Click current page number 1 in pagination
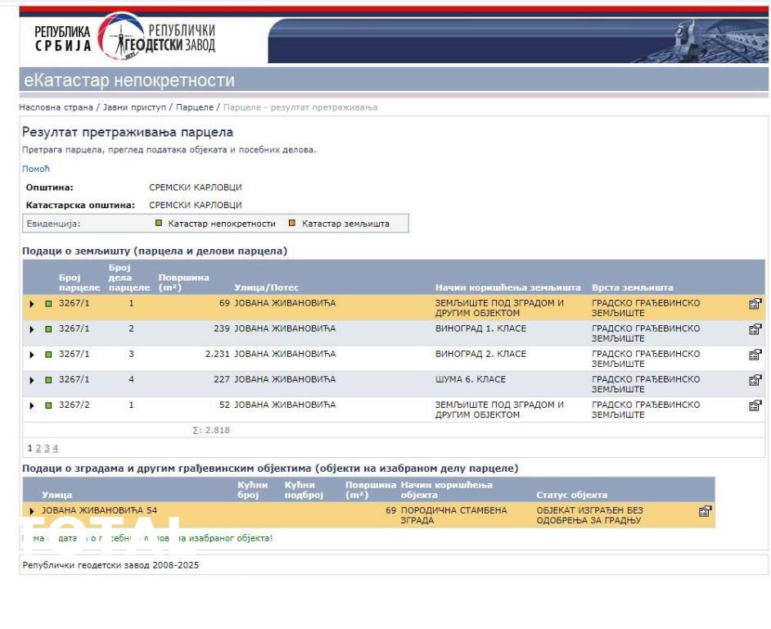This screenshot has height=629, width=771. [x=30, y=448]
